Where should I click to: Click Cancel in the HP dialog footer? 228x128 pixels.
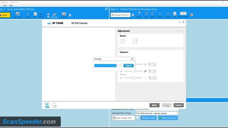(178, 105)
